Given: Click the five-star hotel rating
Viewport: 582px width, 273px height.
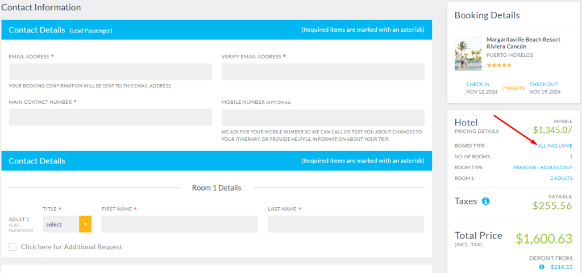Looking at the screenshot, I should click(x=499, y=65).
